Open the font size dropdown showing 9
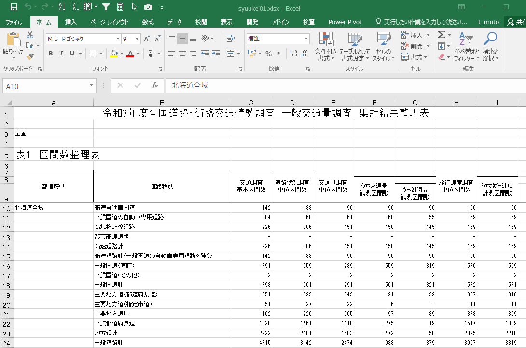The height and width of the screenshot is (348, 526). pyautogui.click(x=137, y=39)
